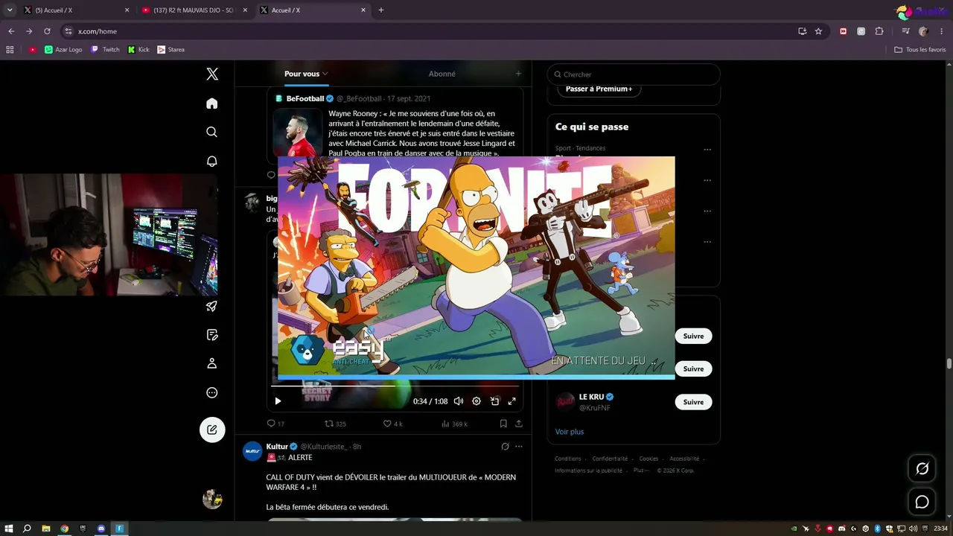Open more options for Sport · Tendances trend

(x=707, y=149)
